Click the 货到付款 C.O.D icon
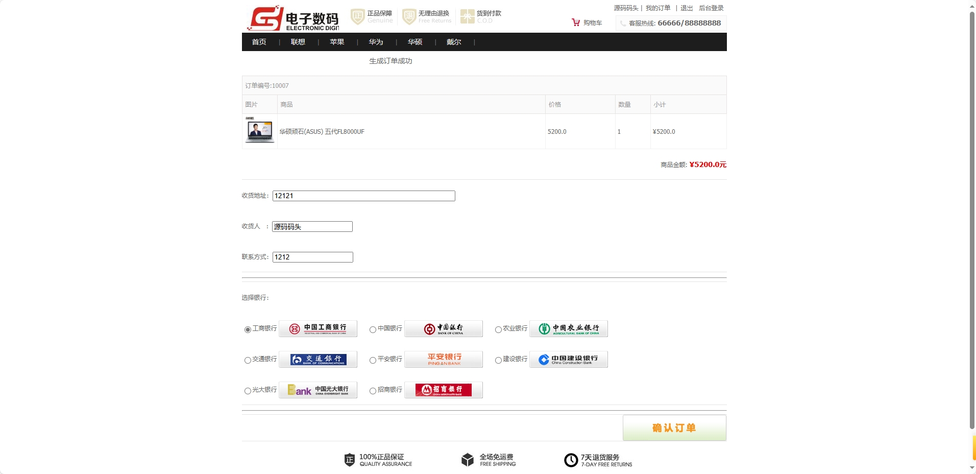The width and height of the screenshot is (976, 474). [467, 16]
